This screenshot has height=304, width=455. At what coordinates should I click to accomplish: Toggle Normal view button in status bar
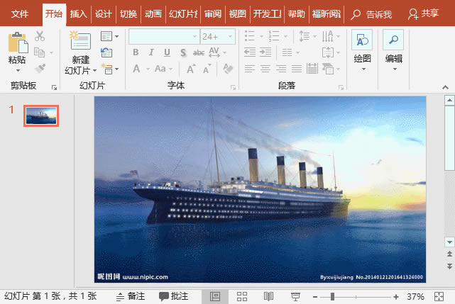pos(214,295)
